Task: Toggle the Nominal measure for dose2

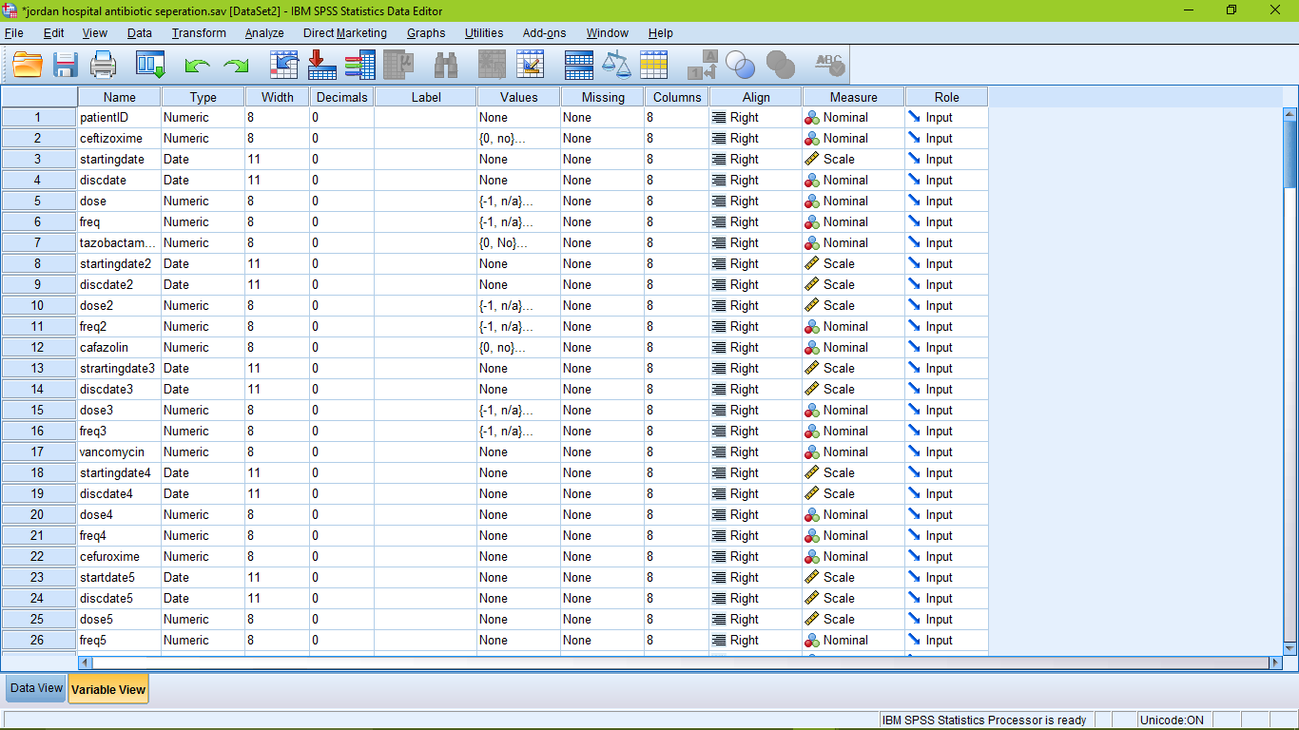Action: [x=851, y=305]
